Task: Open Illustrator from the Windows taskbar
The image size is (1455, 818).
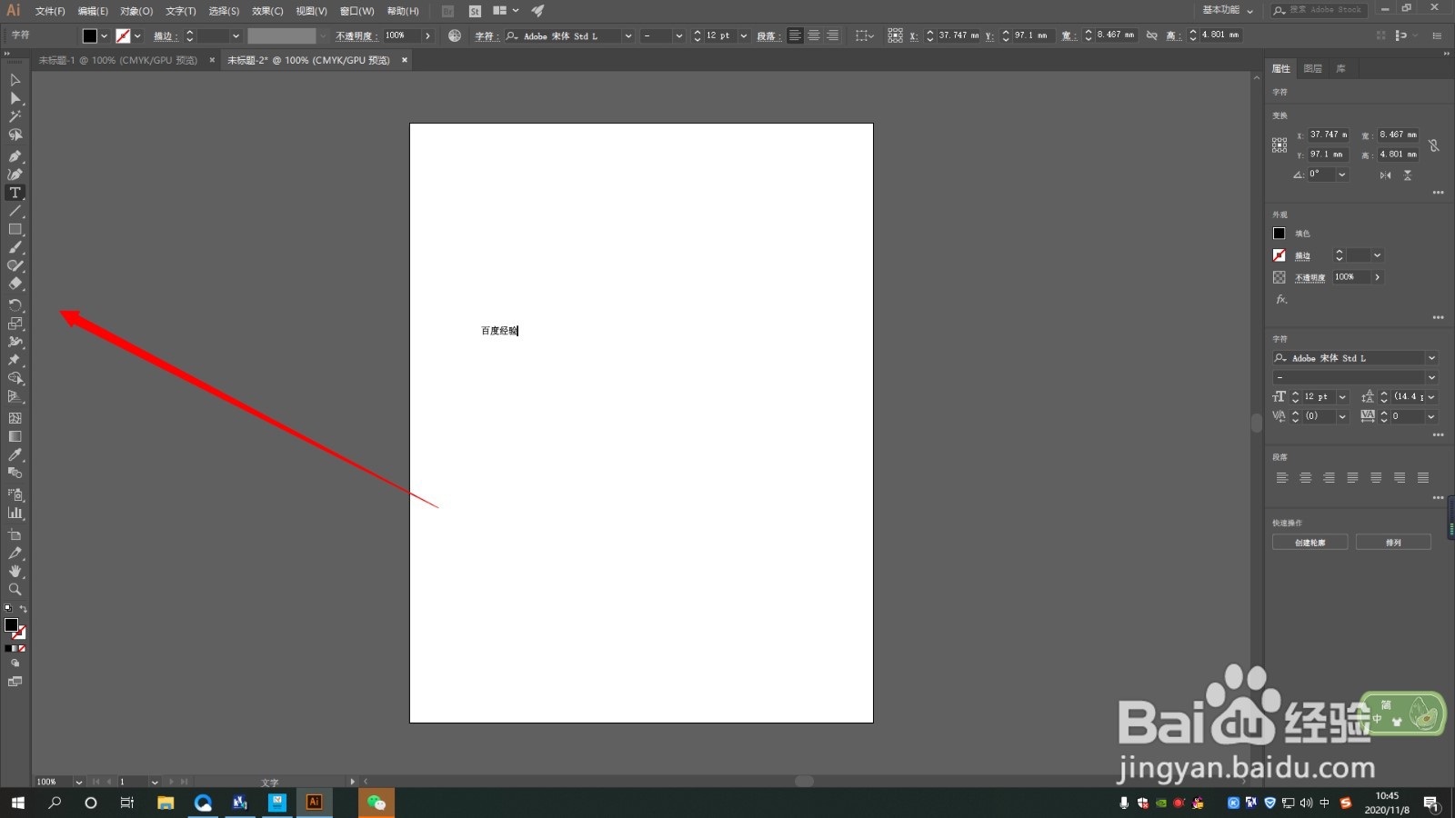Action: pyautogui.click(x=315, y=803)
